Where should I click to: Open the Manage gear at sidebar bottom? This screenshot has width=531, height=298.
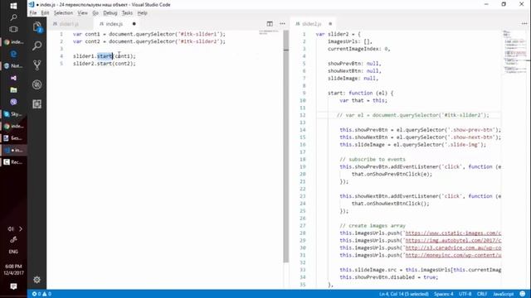[x=37, y=280]
